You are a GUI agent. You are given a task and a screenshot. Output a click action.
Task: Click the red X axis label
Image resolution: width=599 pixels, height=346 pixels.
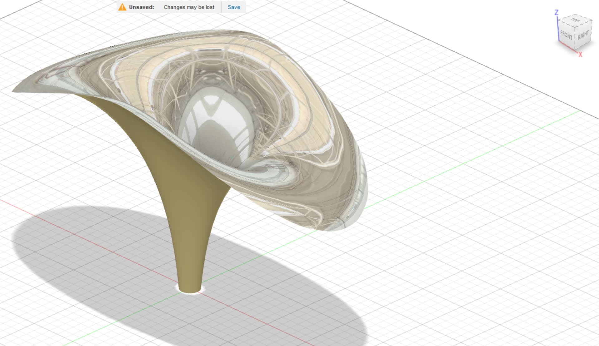pos(580,55)
